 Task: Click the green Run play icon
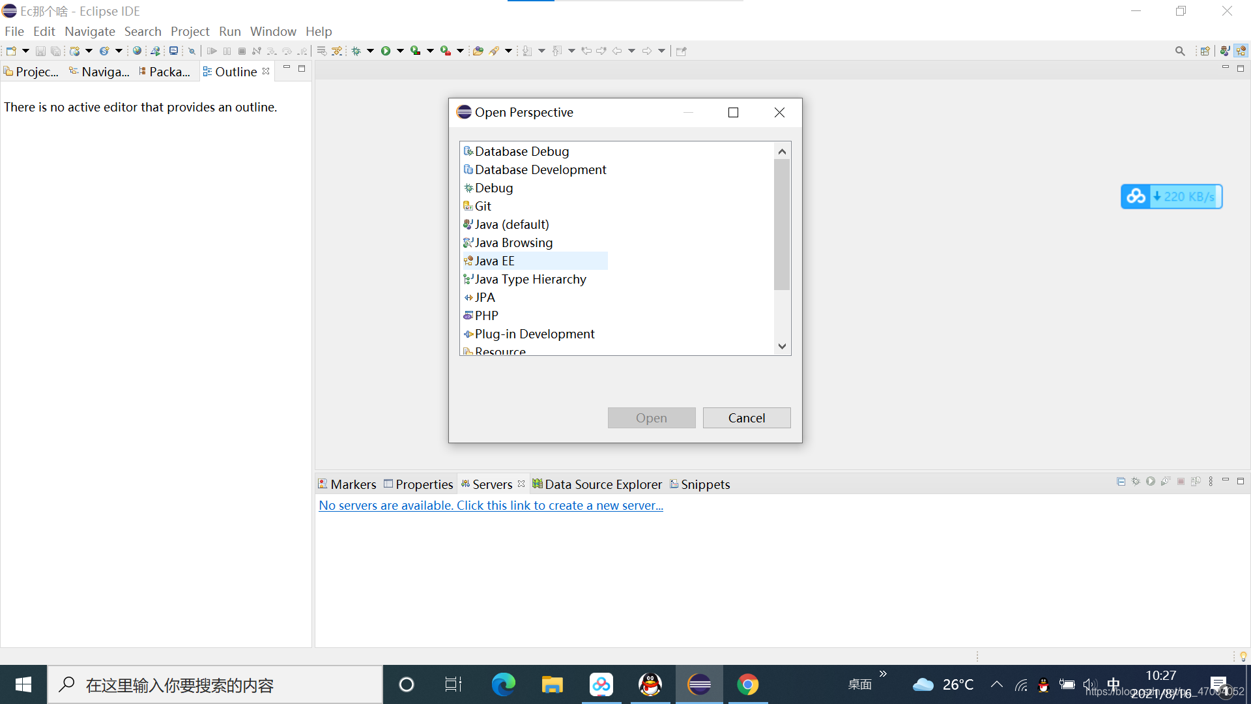click(386, 51)
